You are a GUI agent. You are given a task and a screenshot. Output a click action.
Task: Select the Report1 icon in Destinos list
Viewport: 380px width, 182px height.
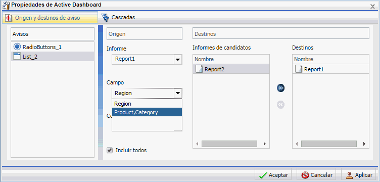click(299, 69)
